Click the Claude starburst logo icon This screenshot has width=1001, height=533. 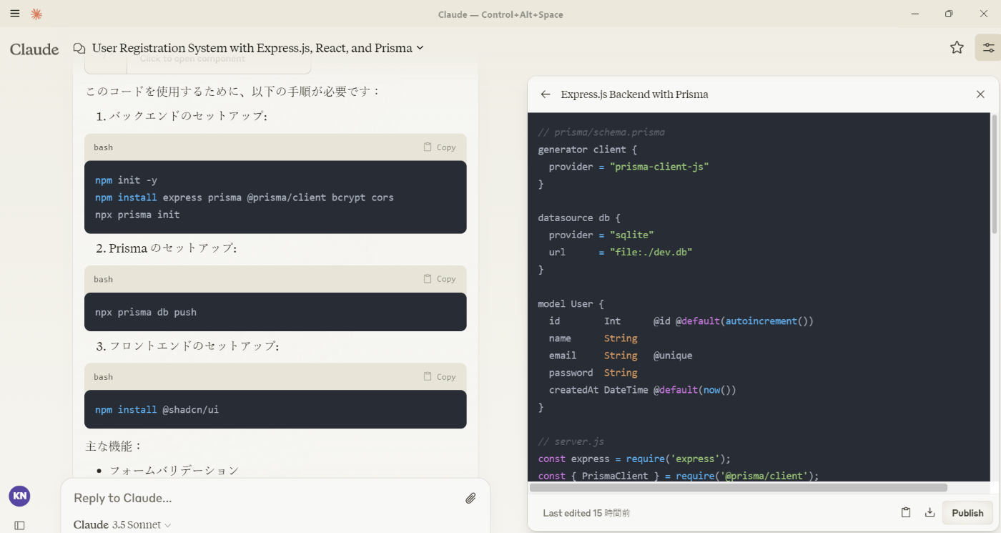pos(36,14)
